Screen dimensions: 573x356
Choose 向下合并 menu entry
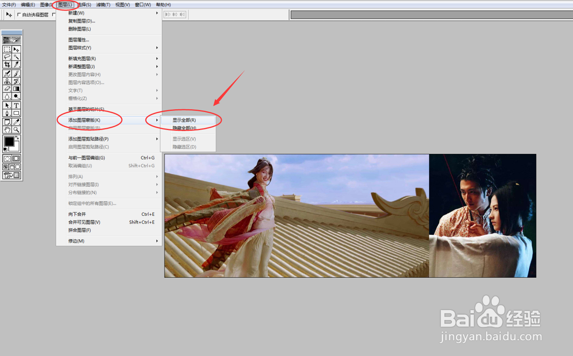tap(109, 214)
